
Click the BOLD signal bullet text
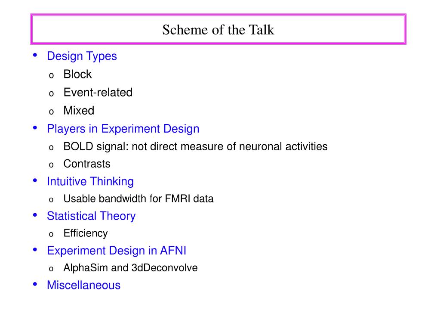click(195, 146)
